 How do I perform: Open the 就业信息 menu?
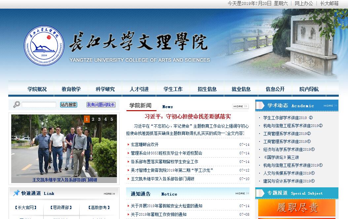tap(241, 89)
